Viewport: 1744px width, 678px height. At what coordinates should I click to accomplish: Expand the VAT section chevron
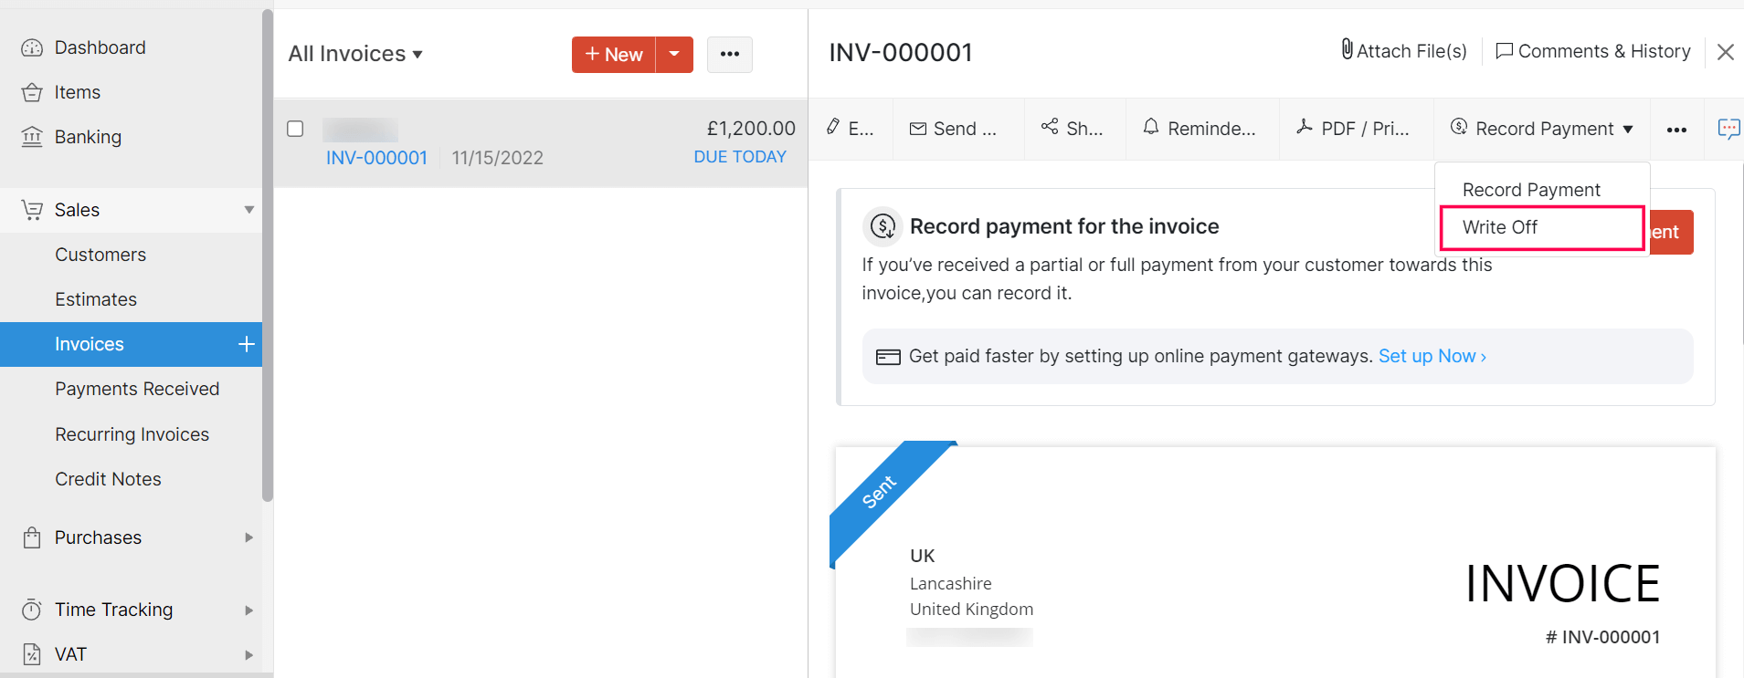(248, 654)
